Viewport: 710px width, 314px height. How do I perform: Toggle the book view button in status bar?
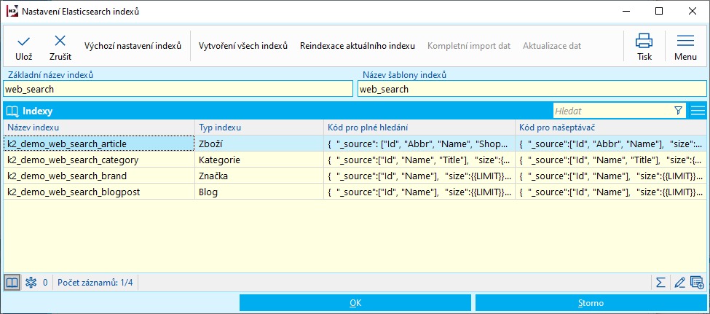pyautogui.click(x=12, y=282)
